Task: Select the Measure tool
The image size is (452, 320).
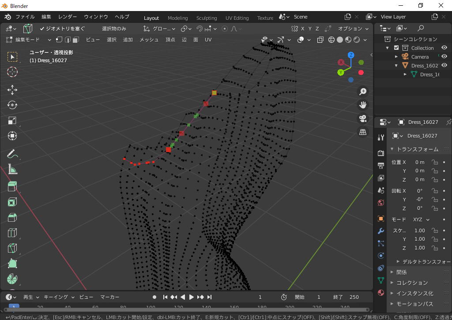Action: tap(12, 169)
